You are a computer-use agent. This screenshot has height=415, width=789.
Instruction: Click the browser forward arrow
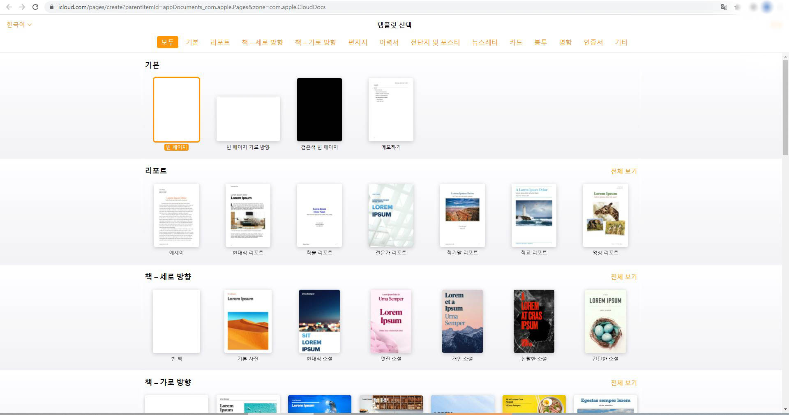pos(22,7)
